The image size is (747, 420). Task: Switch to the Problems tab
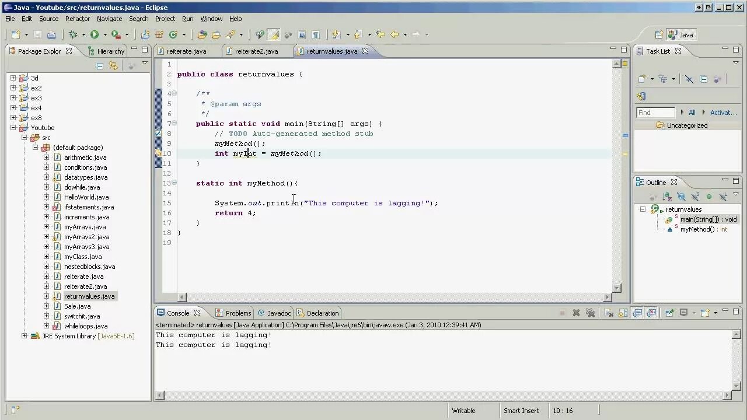point(233,313)
